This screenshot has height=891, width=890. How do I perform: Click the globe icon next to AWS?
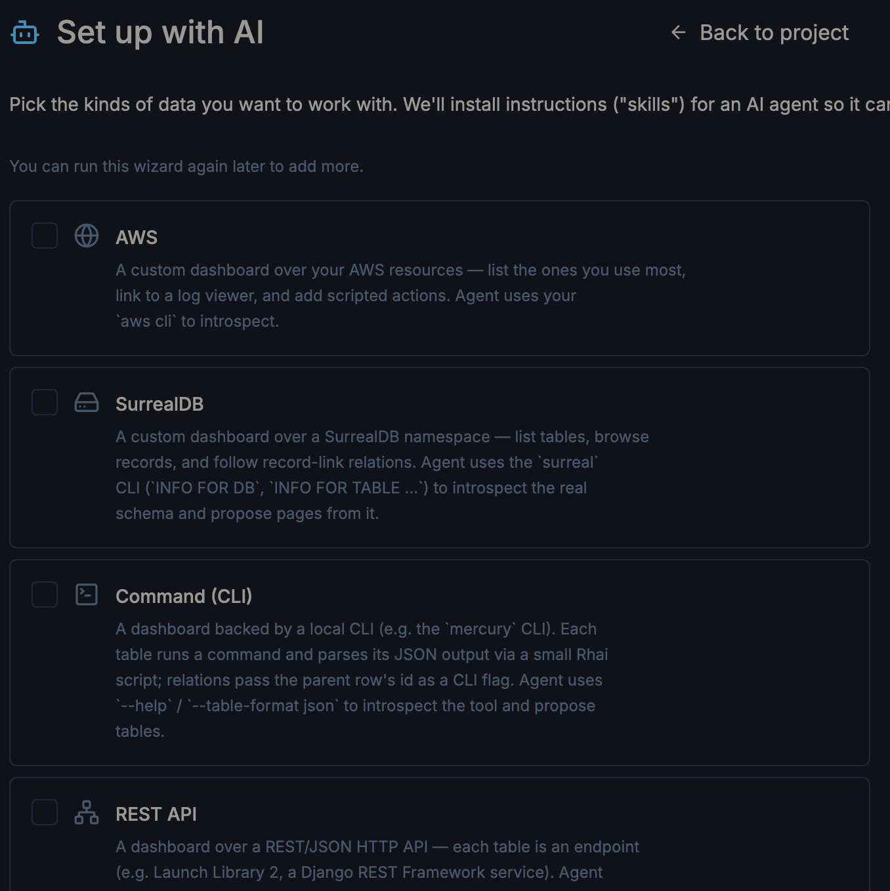click(87, 236)
